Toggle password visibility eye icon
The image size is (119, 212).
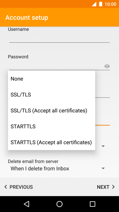tap(107, 66)
